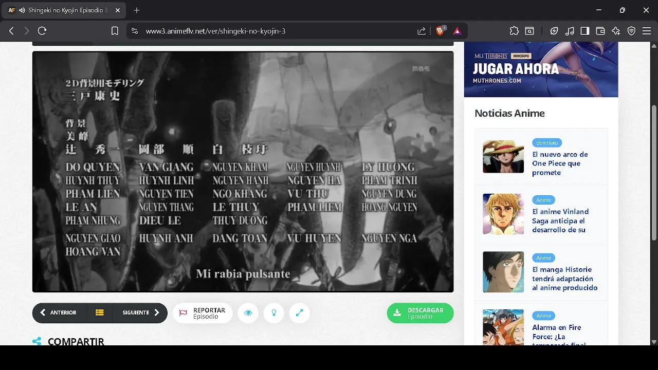Close the Shingeki no Kyojin tab
This screenshot has height=370, width=658.
pyautogui.click(x=118, y=10)
